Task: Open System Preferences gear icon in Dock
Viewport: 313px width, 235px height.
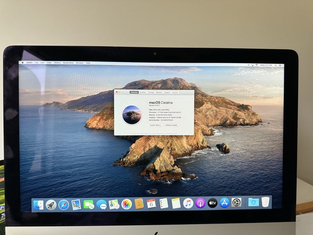Action: point(236,202)
